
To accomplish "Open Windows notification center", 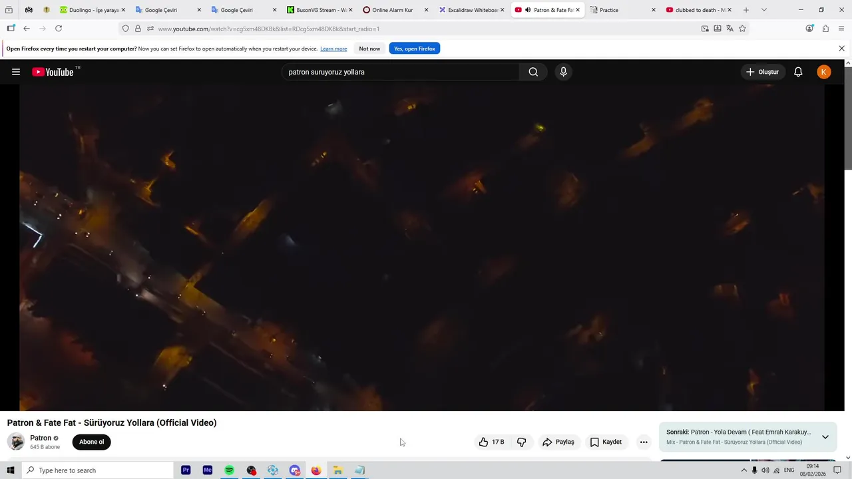I will coord(838,470).
